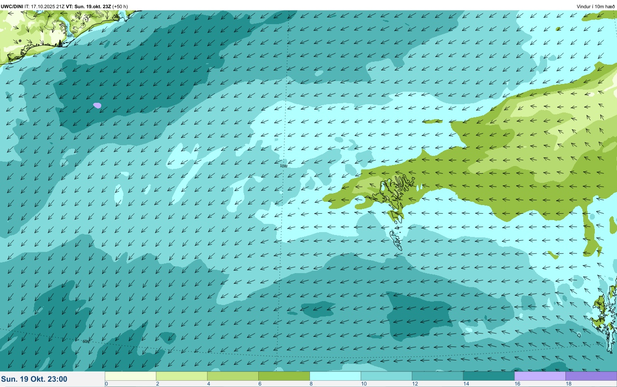Click the legend scale value 6
This screenshot has width=617, height=387.
coord(259,384)
